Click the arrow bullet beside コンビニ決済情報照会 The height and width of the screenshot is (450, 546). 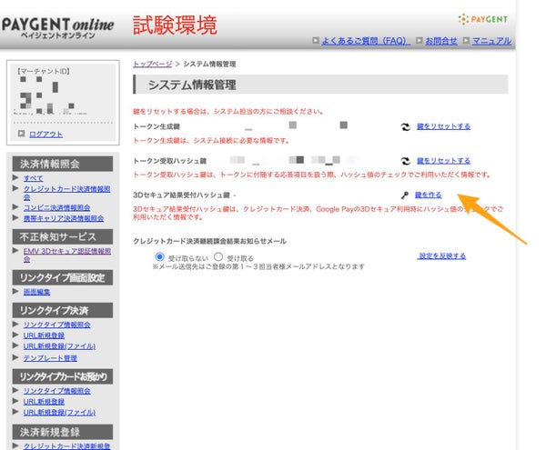(x=15, y=207)
